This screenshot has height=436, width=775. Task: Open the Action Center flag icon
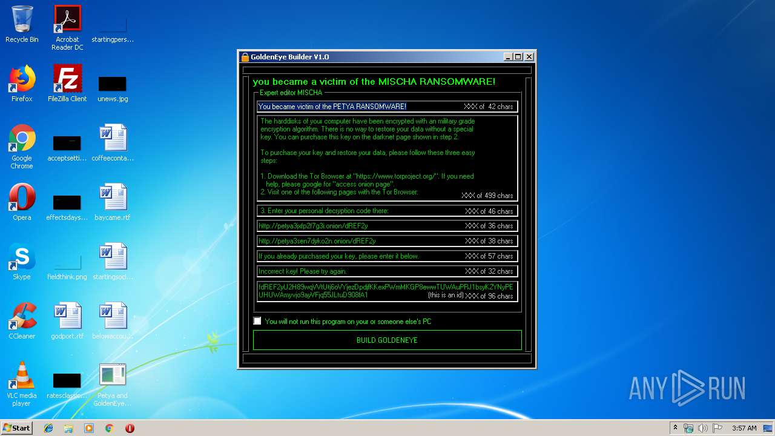pos(717,428)
